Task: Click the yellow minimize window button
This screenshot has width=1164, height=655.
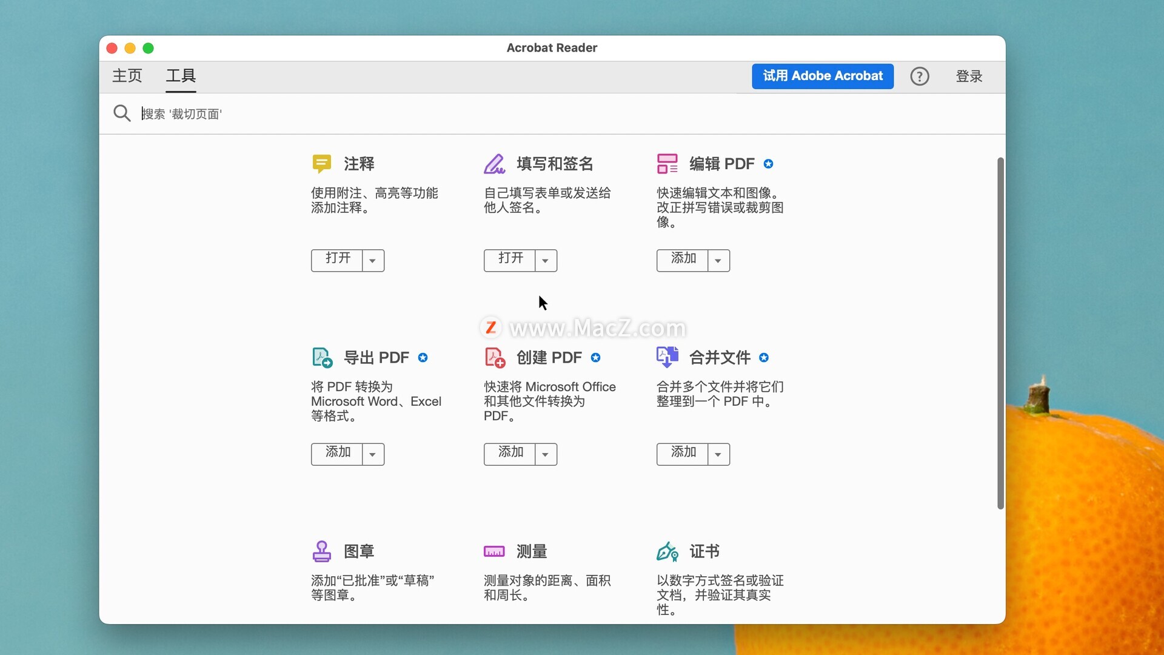Action: click(130, 48)
